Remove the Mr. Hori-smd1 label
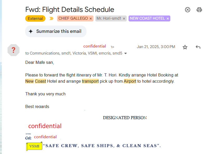Image resolution: width=208 pixels, height=154 pixels. 124,19
